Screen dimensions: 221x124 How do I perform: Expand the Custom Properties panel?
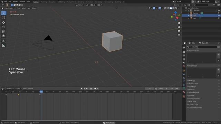coord(195,108)
